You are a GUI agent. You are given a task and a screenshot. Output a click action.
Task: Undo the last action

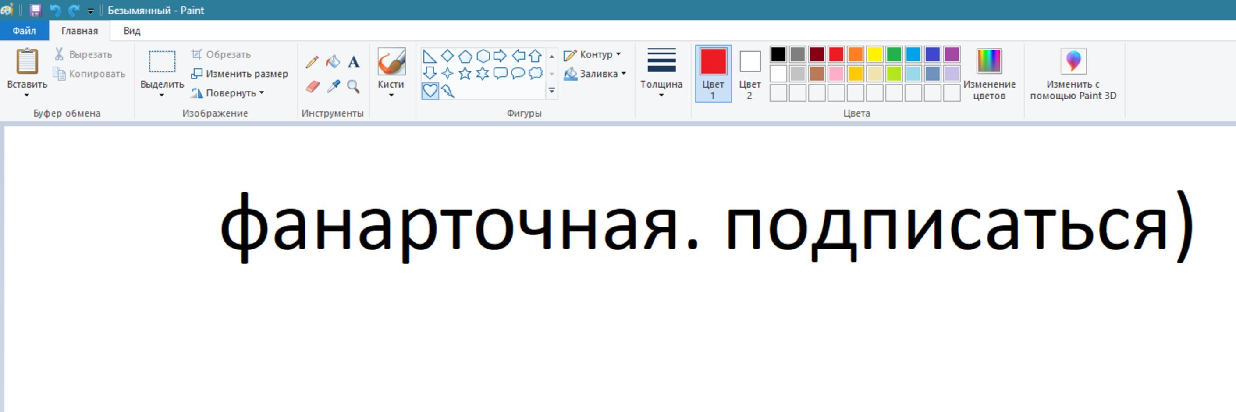[x=56, y=10]
